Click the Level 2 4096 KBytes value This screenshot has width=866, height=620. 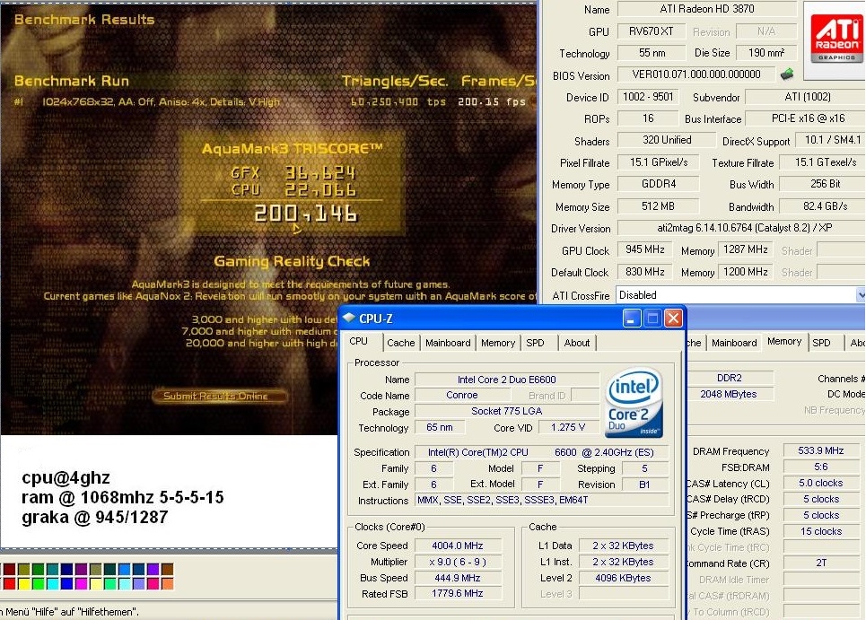623,578
